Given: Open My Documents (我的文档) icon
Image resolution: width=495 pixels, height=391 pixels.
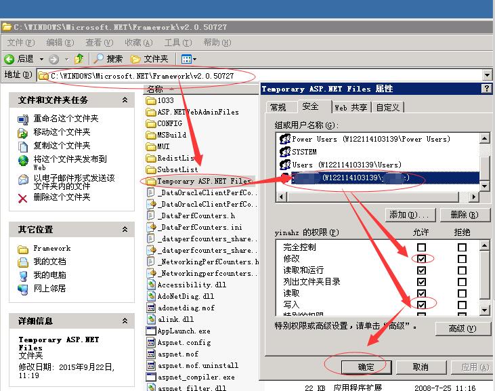Looking at the screenshot, I should pos(23,262).
